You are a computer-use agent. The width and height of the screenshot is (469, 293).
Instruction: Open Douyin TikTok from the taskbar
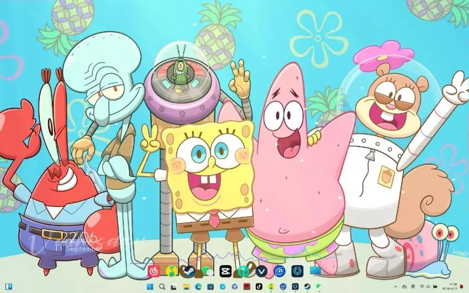point(259,287)
